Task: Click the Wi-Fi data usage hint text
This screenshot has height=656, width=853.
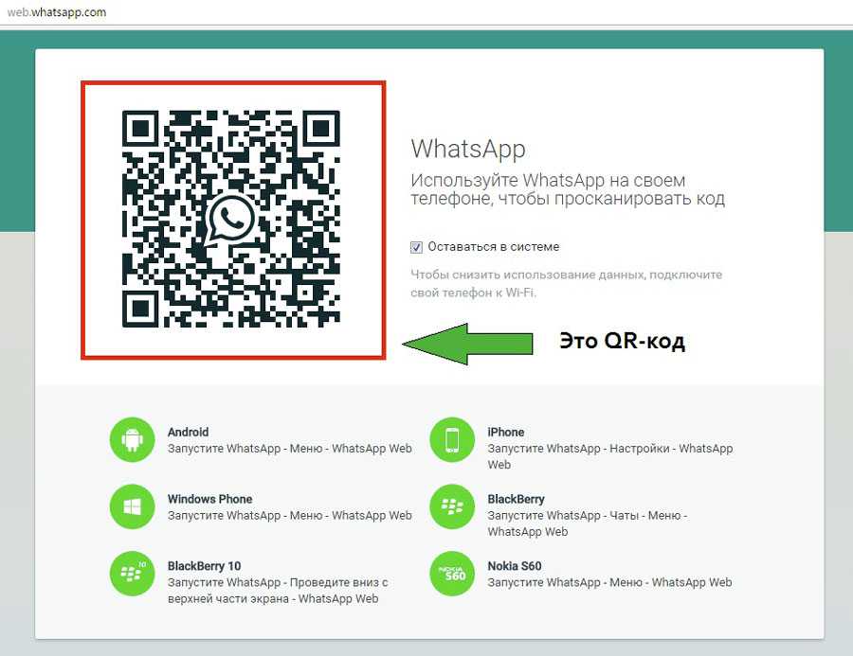Action: 567,284
